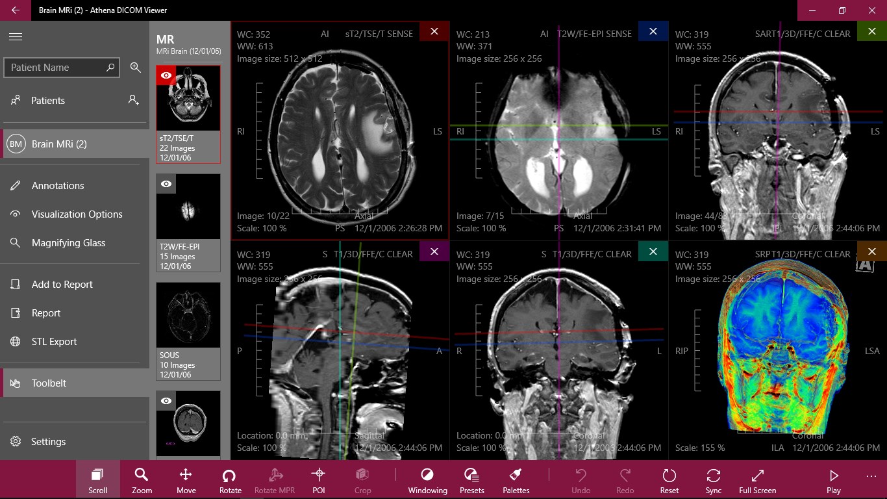Click the search magnifier in the name field

110,68
